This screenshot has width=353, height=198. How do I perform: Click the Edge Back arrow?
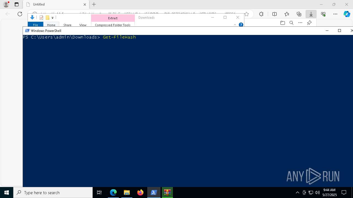8,14
